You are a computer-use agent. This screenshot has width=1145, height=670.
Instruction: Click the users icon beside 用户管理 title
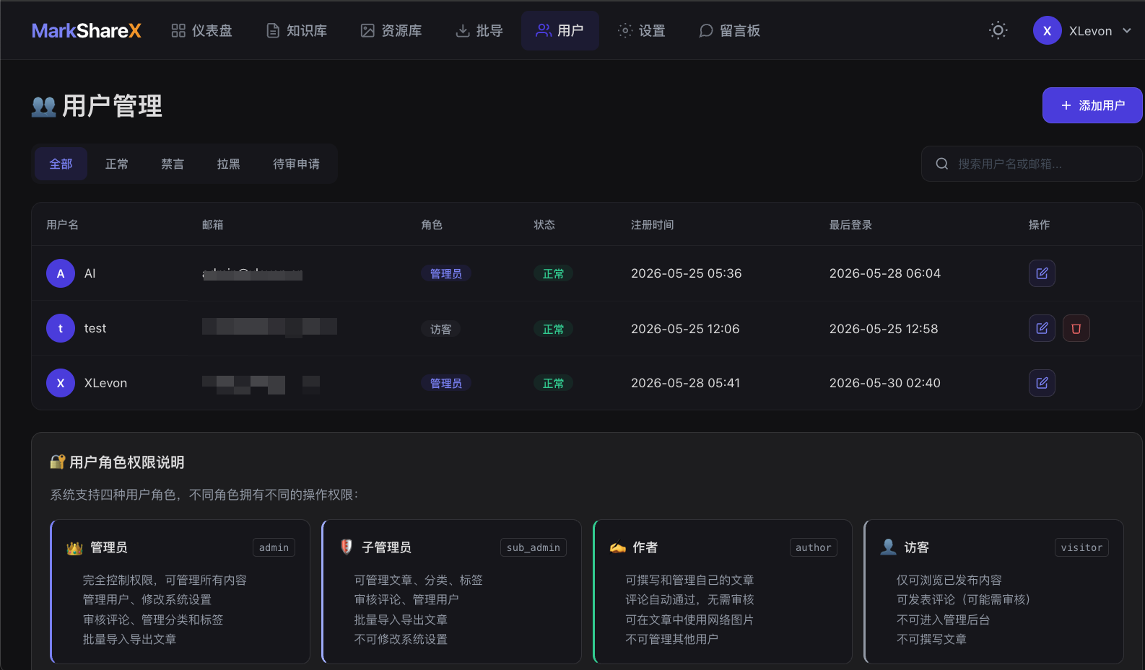[x=44, y=107]
